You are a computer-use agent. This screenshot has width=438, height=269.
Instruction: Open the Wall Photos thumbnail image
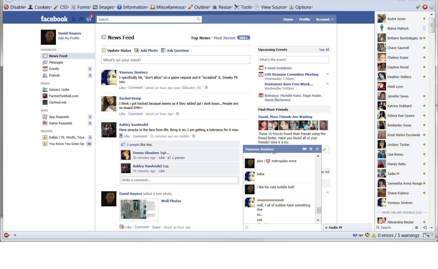[139, 210]
